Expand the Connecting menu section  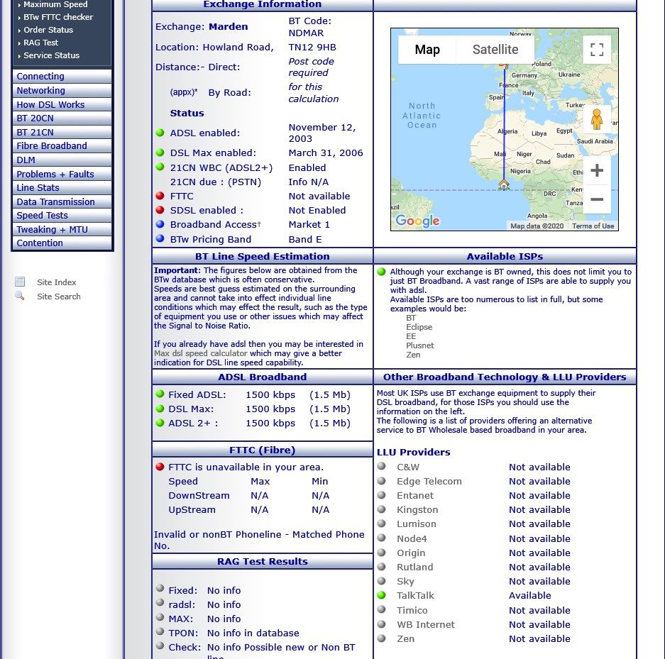pos(40,77)
